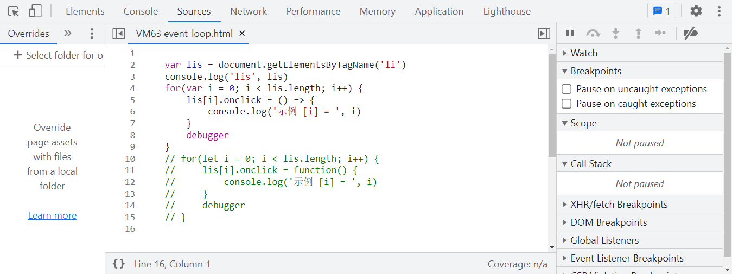Close the VM63 event-loop.html file tab
Viewport: 732px width, 274px height.
point(242,34)
